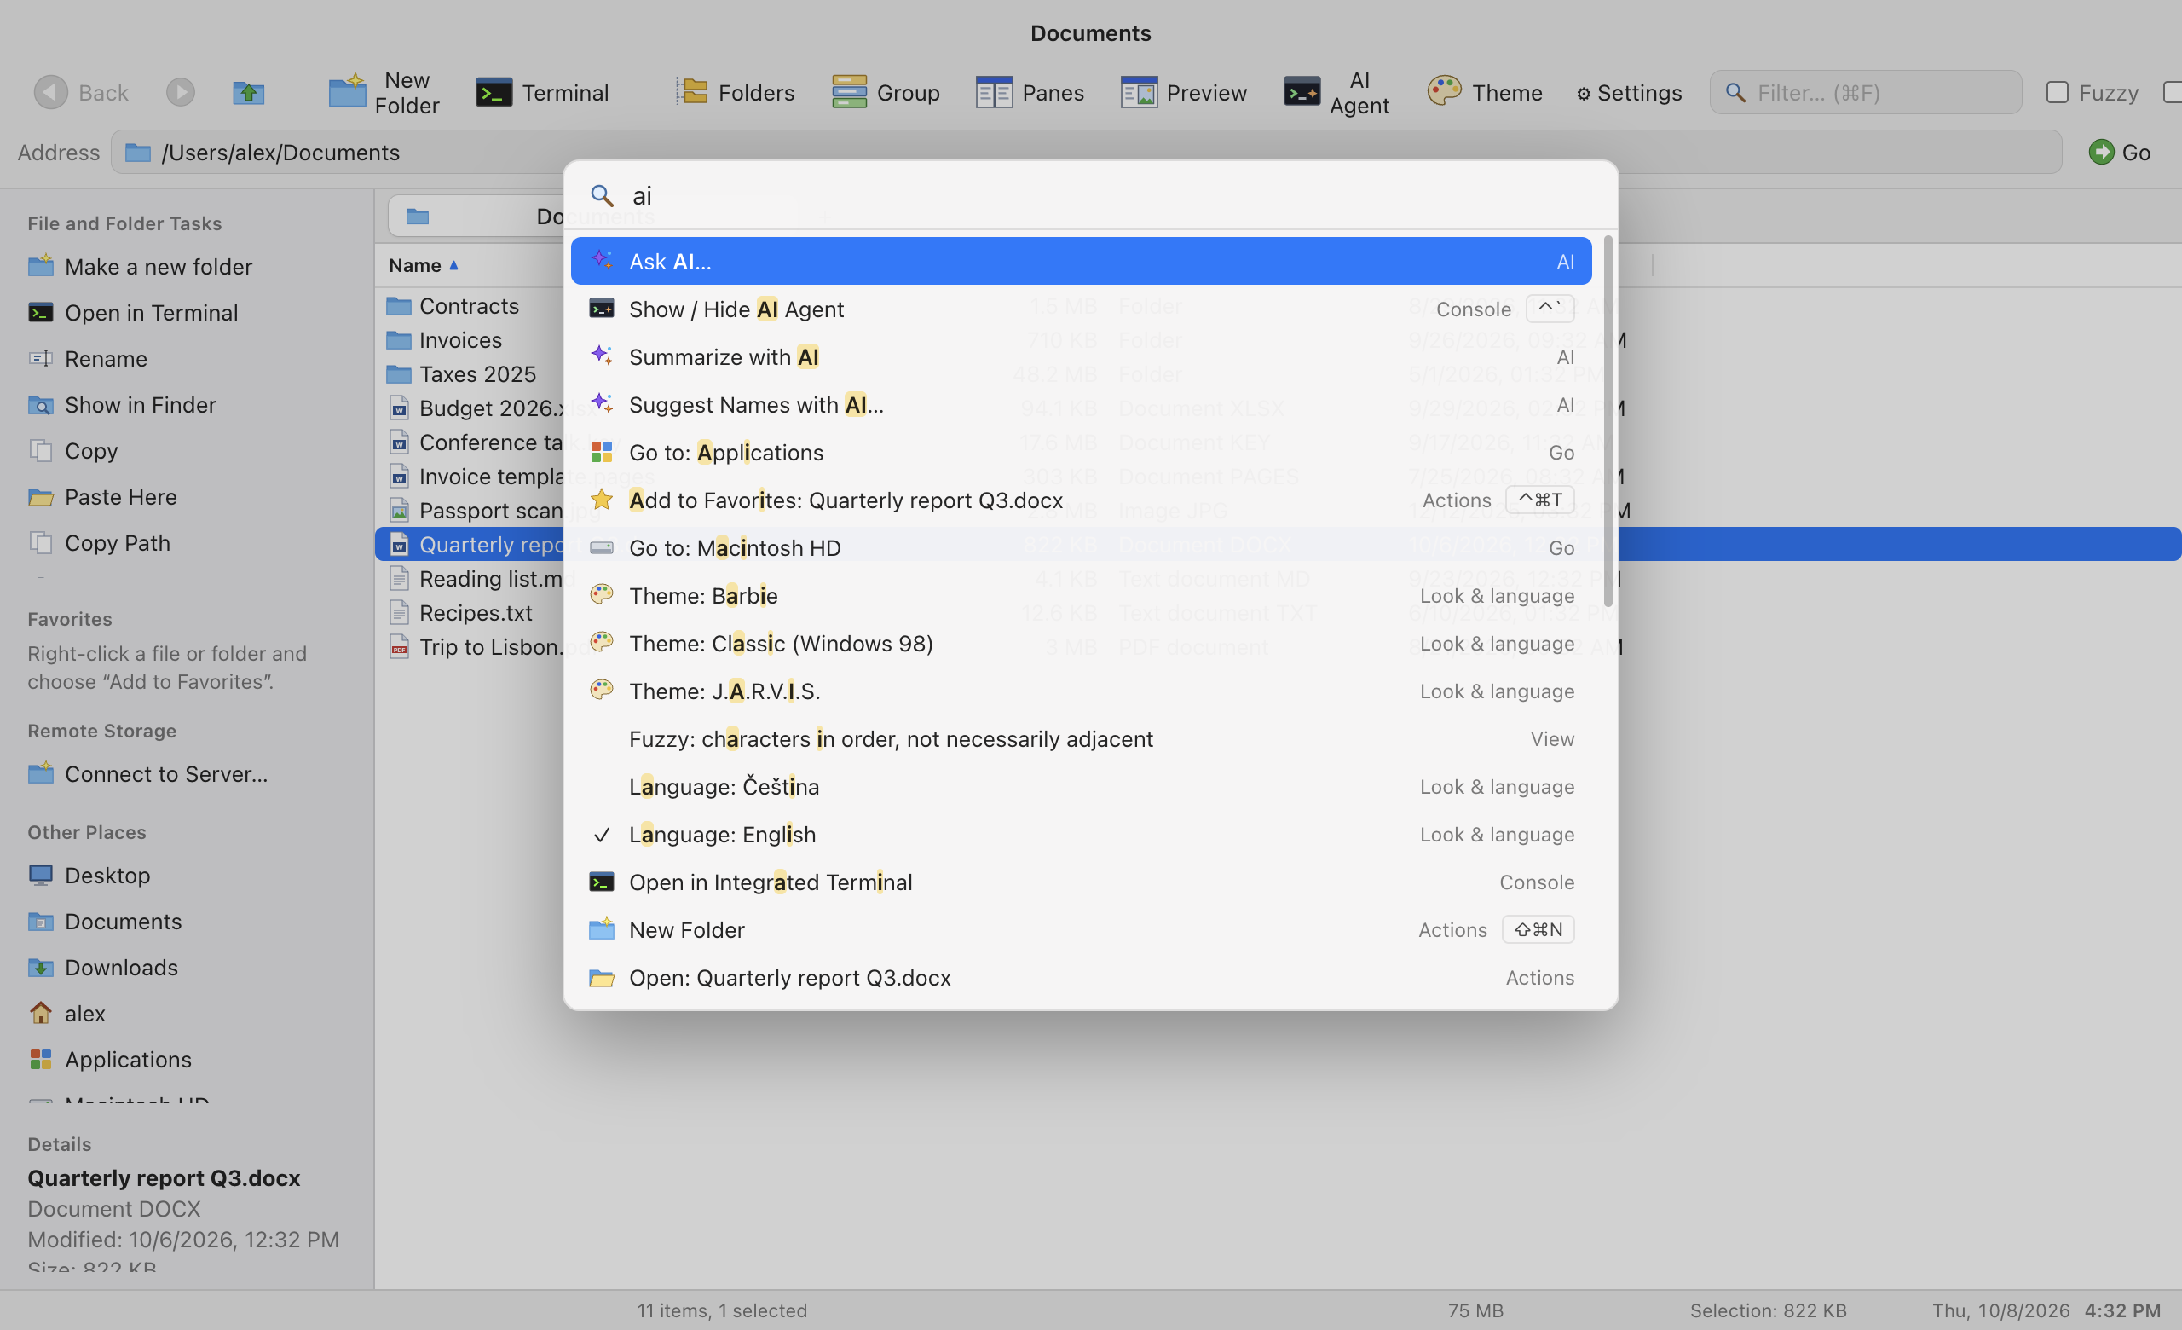Create a folder with New Folder toolbar button
This screenshot has width=2182, height=1330.
click(384, 92)
